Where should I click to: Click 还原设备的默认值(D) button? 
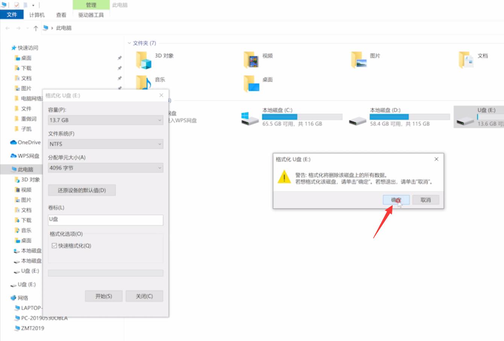click(82, 190)
